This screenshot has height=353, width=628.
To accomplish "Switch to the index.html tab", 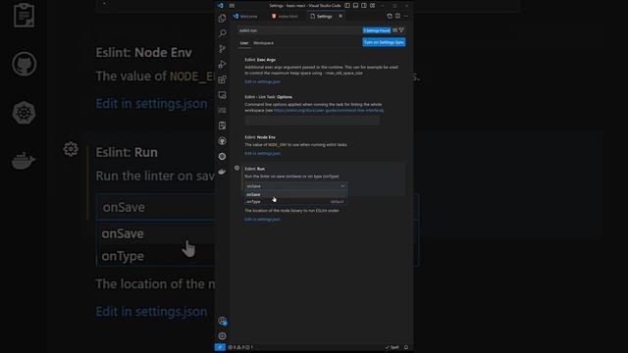I will coord(285,17).
